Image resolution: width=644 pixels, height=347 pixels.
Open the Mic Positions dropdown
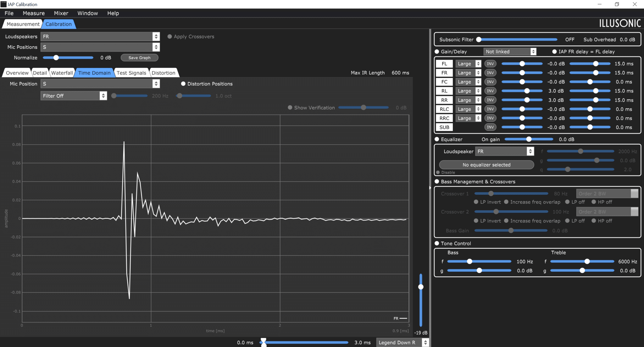[100, 47]
